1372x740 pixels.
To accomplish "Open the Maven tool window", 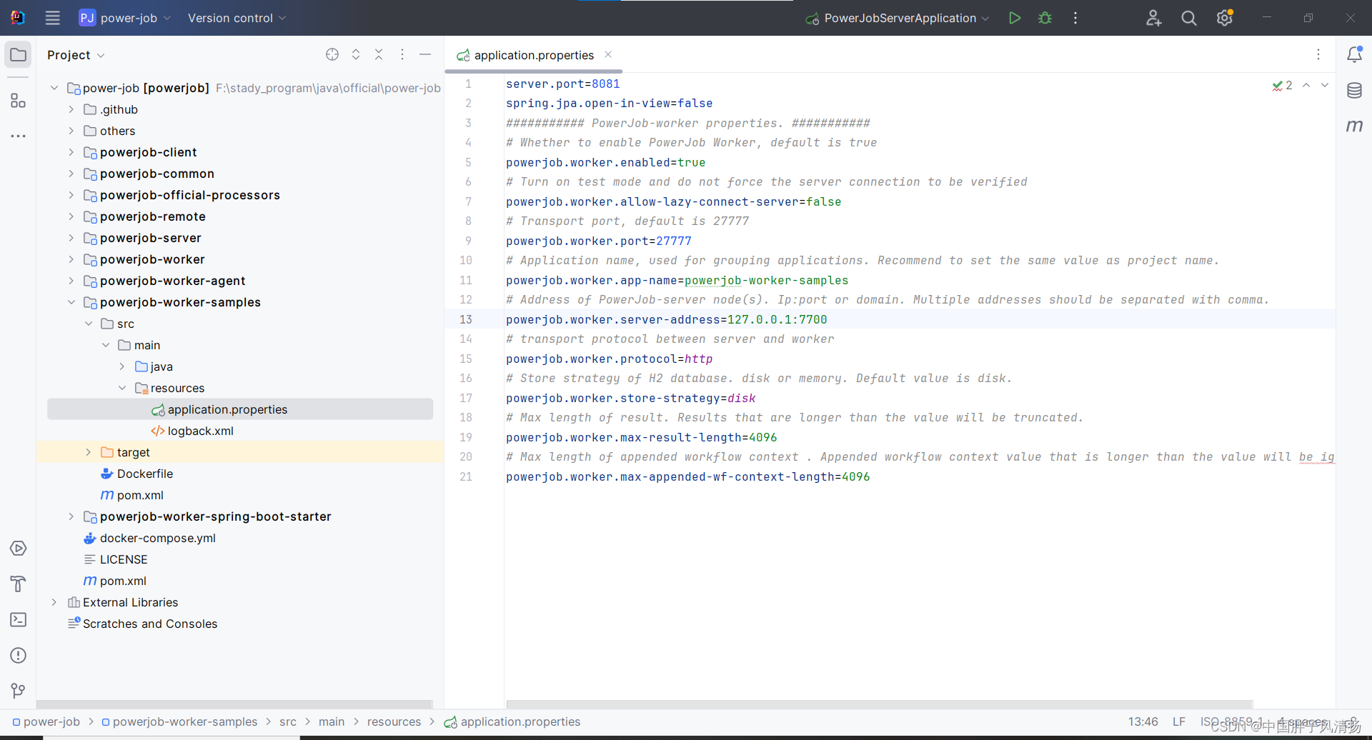I will (x=1354, y=126).
